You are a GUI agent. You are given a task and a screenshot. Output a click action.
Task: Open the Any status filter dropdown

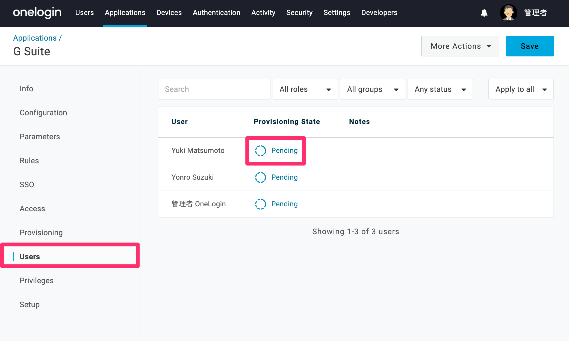440,89
